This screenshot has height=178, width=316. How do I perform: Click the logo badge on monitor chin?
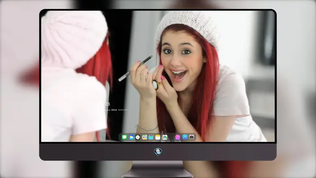click(158, 152)
